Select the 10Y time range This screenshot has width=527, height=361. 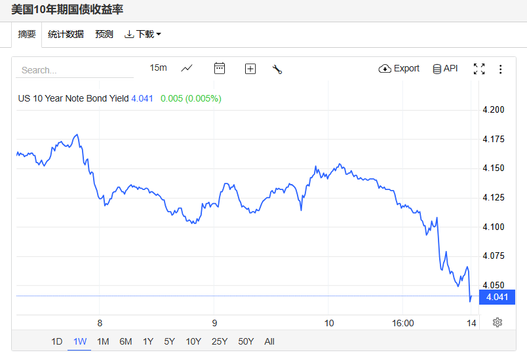point(193,341)
